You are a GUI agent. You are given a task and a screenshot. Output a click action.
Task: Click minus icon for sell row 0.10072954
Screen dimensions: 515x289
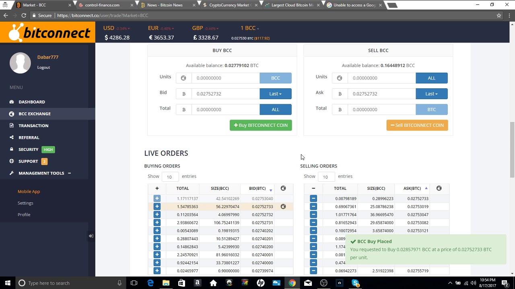[313, 230]
